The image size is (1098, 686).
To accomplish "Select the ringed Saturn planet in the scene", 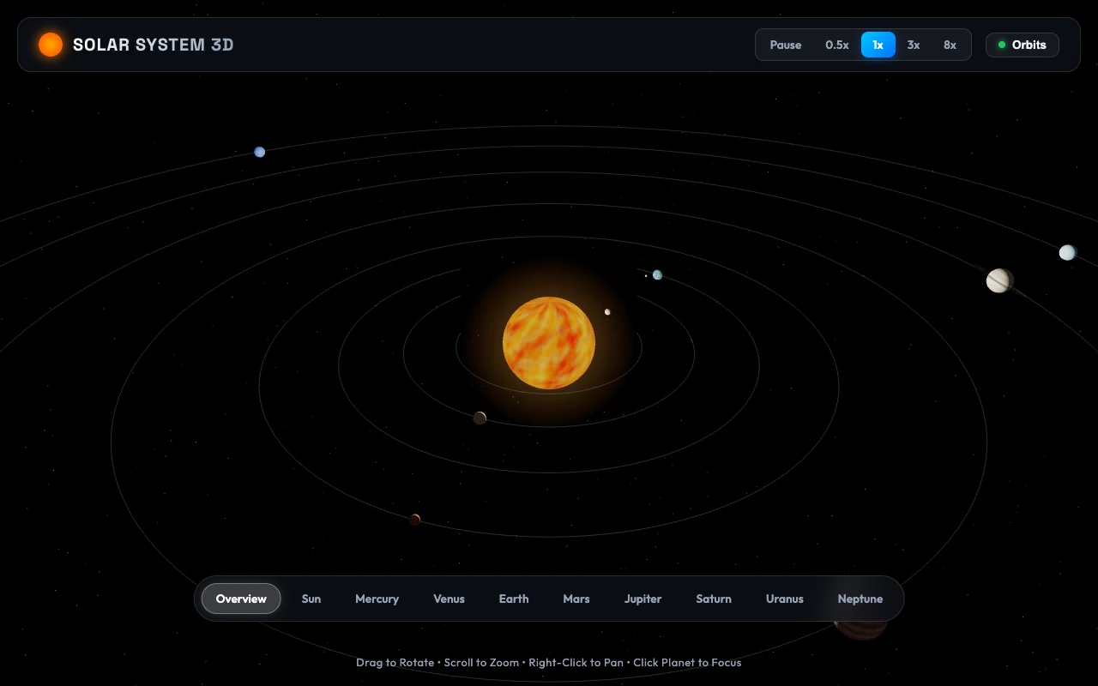I will (999, 280).
